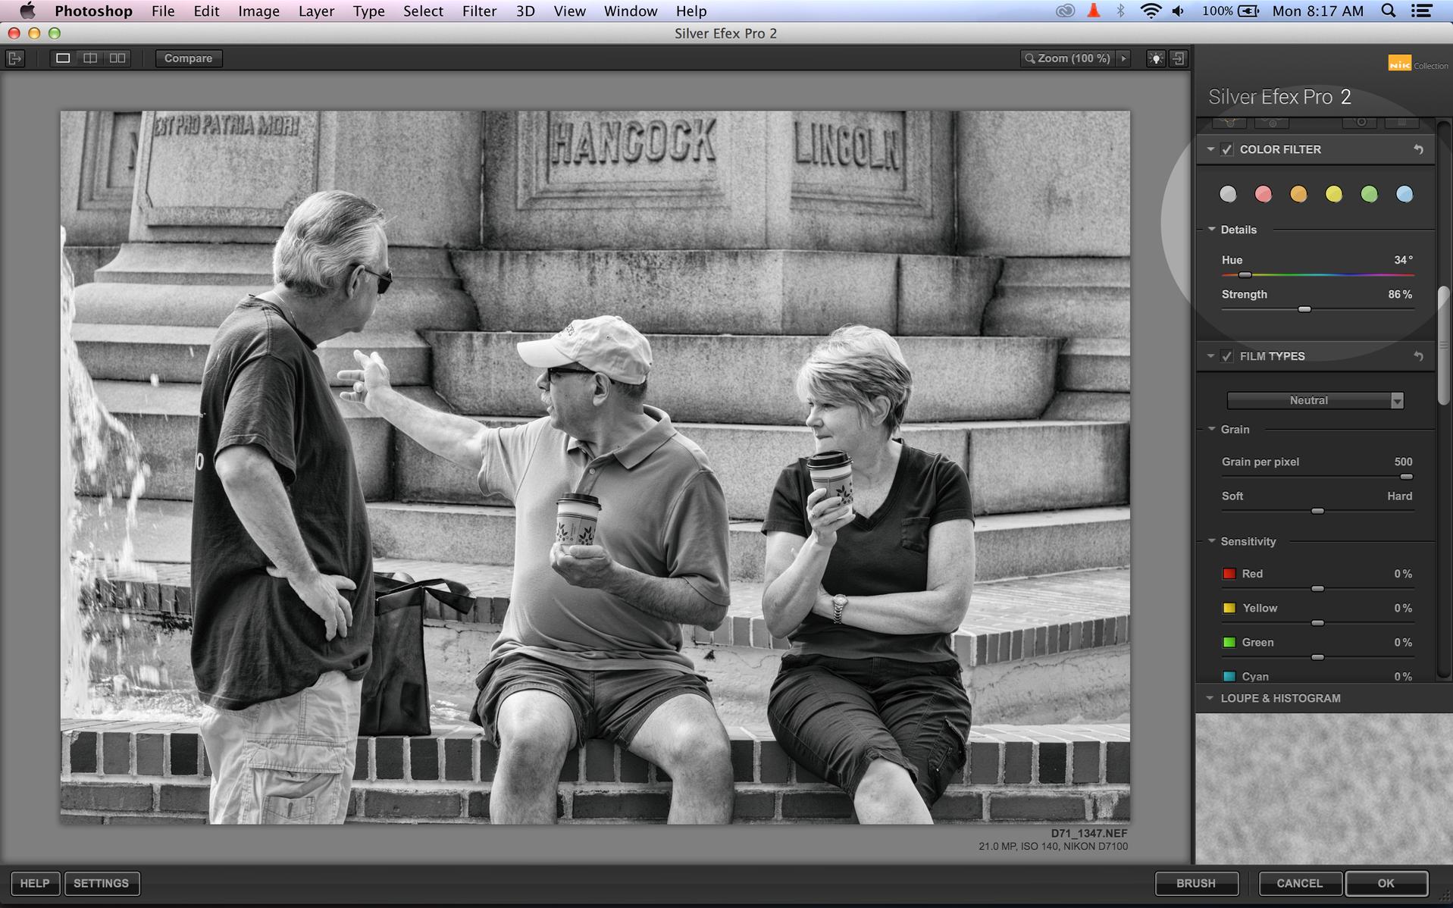
Task: Click the Strength slider handle
Action: [1304, 309]
